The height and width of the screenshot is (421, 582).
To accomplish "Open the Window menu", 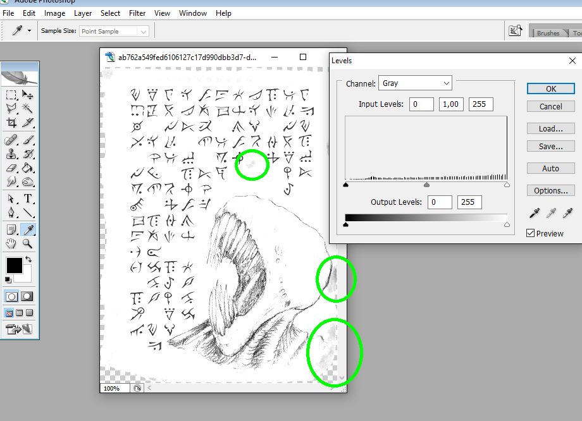I will (193, 13).
